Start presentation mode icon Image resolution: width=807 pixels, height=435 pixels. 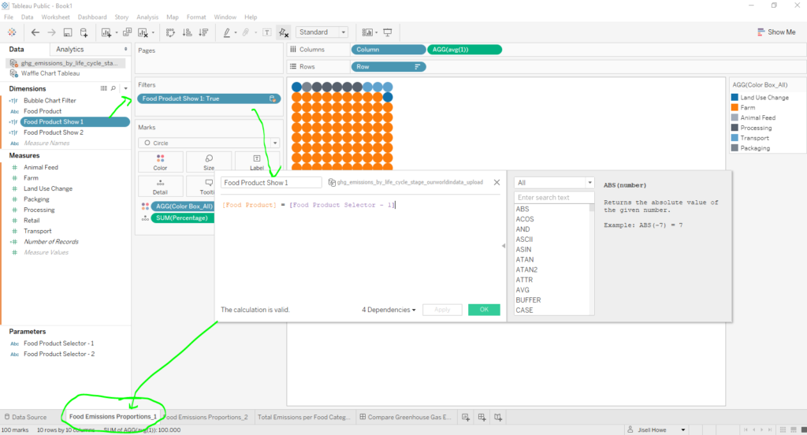pyautogui.click(x=388, y=32)
